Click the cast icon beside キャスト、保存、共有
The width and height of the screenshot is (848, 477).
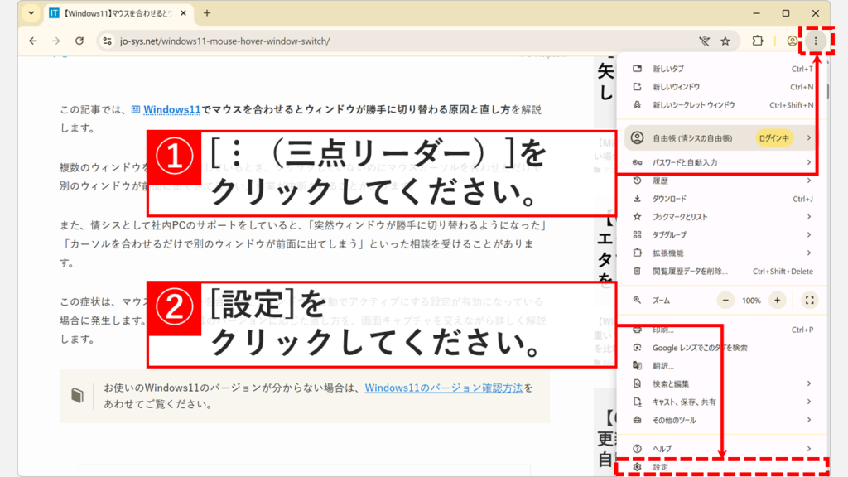[637, 402]
